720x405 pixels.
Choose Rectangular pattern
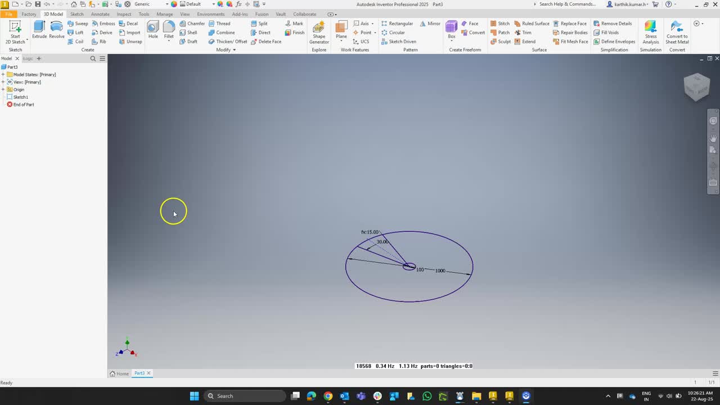pyautogui.click(x=397, y=24)
